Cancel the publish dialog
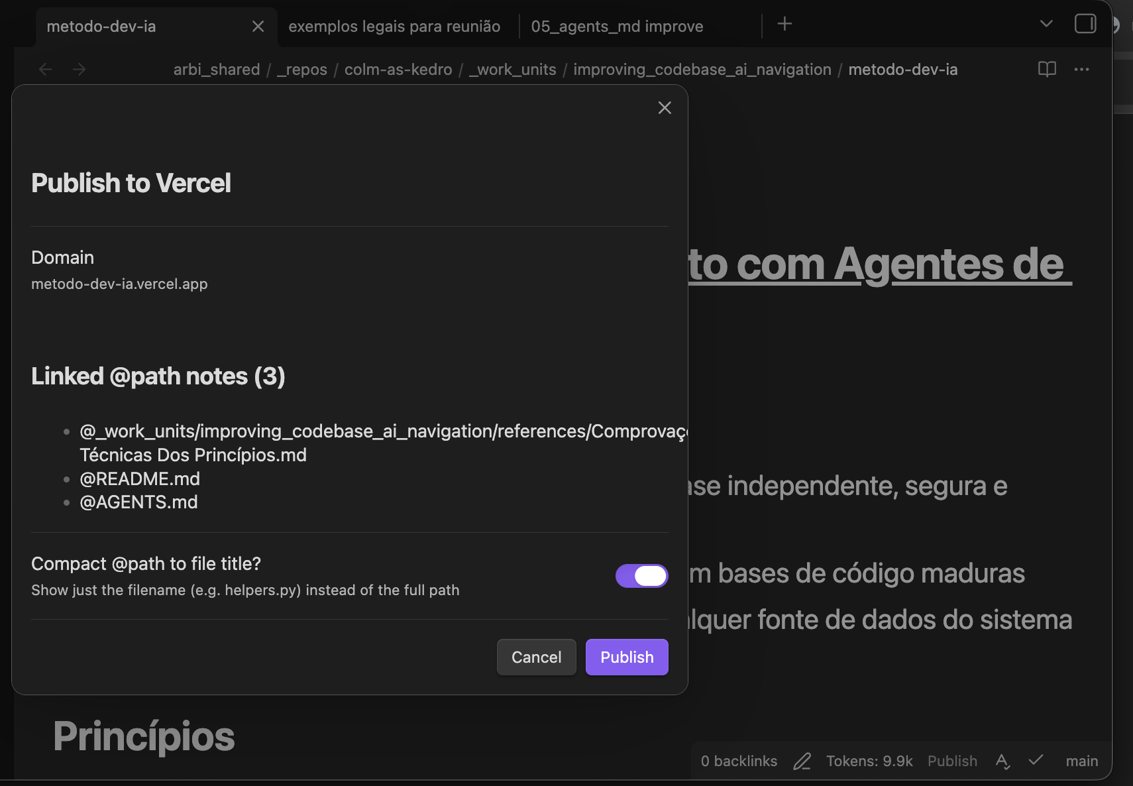1133x786 pixels. click(x=536, y=657)
